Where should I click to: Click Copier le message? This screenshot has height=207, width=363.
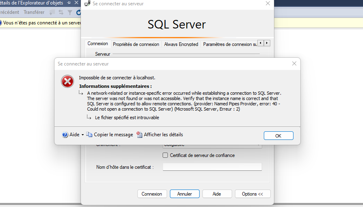point(110,135)
